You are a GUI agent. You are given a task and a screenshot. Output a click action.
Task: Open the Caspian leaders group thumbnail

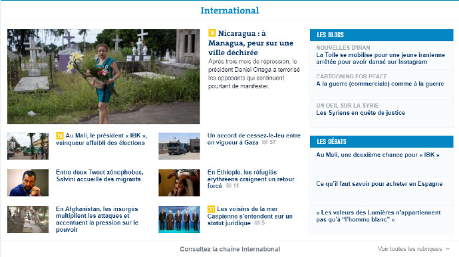click(179, 219)
